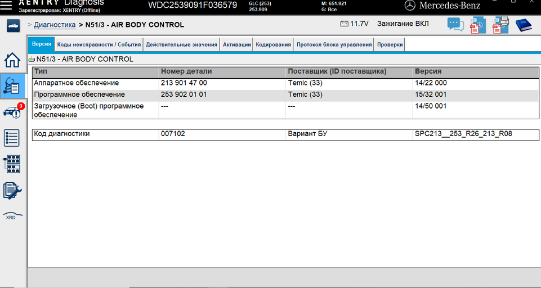Go to home screen icon
541x288 pixels.
[x=12, y=60]
